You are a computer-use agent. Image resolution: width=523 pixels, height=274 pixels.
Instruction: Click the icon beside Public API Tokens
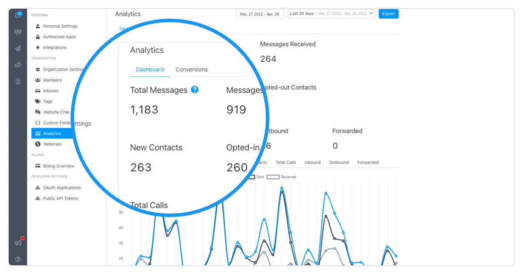(x=38, y=198)
